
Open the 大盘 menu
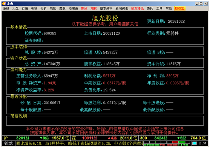15,8
